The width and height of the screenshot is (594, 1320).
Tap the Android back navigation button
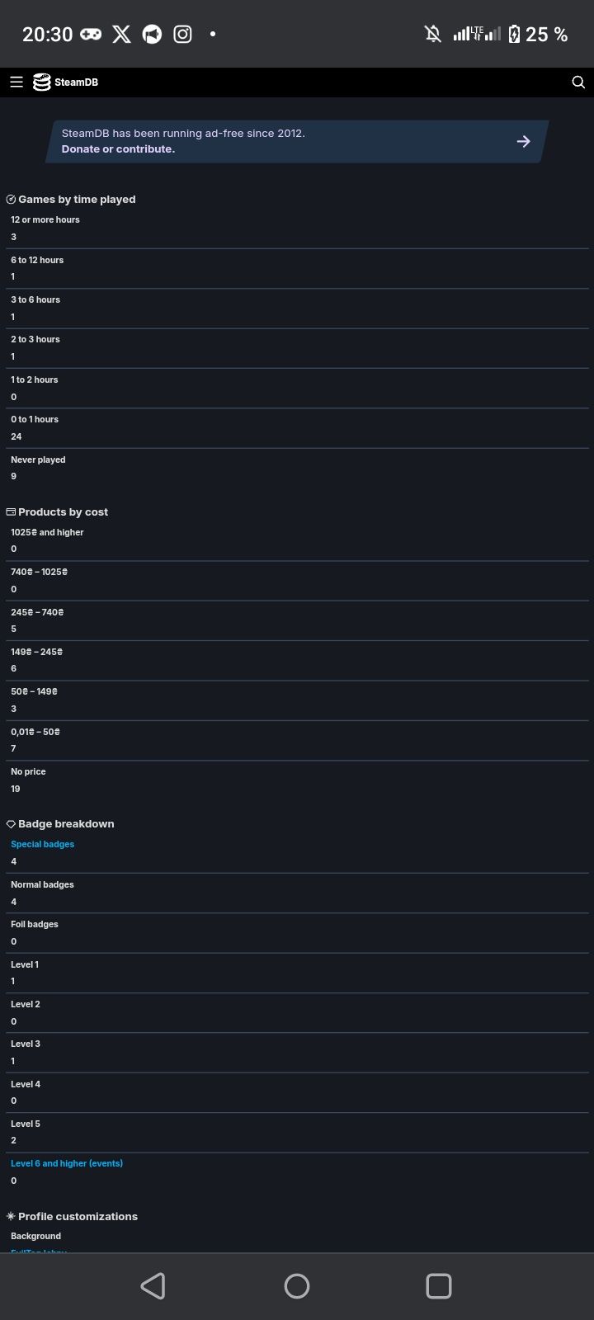click(153, 1285)
